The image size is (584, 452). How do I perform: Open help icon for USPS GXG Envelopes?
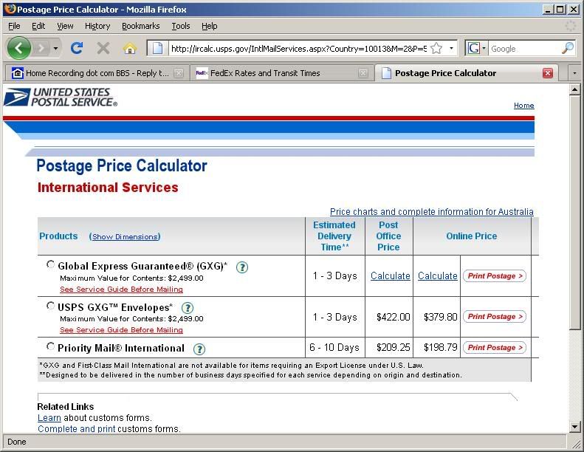pyautogui.click(x=188, y=308)
